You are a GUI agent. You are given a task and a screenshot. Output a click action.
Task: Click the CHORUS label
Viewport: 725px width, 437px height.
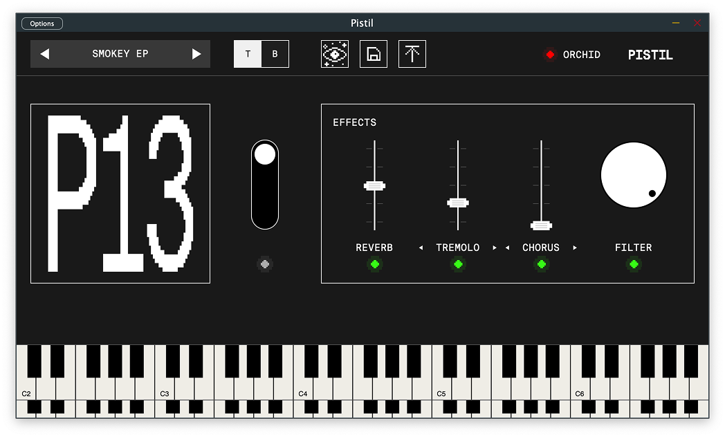tap(541, 248)
